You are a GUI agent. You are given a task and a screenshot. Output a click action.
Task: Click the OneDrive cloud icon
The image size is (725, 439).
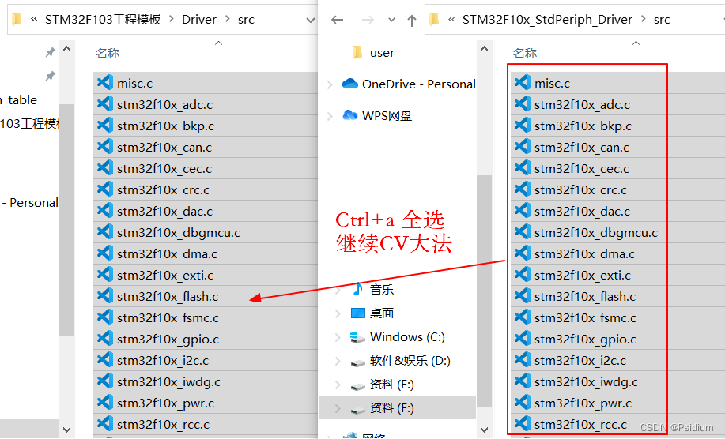350,84
